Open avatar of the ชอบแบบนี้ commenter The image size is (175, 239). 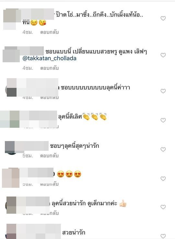(11, 55)
